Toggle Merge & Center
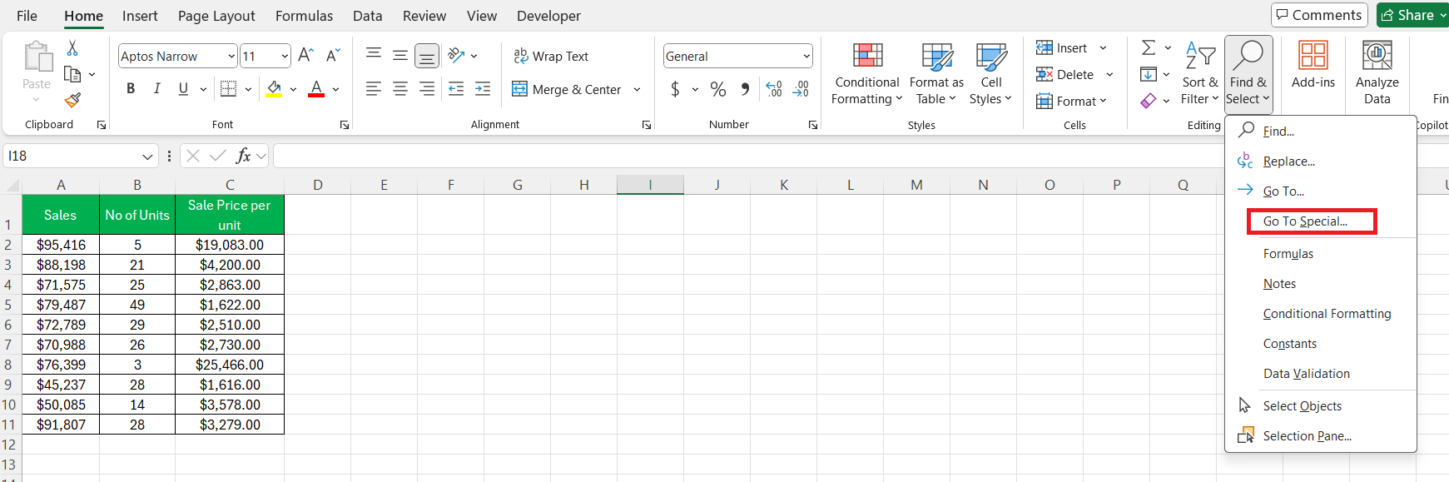 [567, 89]
